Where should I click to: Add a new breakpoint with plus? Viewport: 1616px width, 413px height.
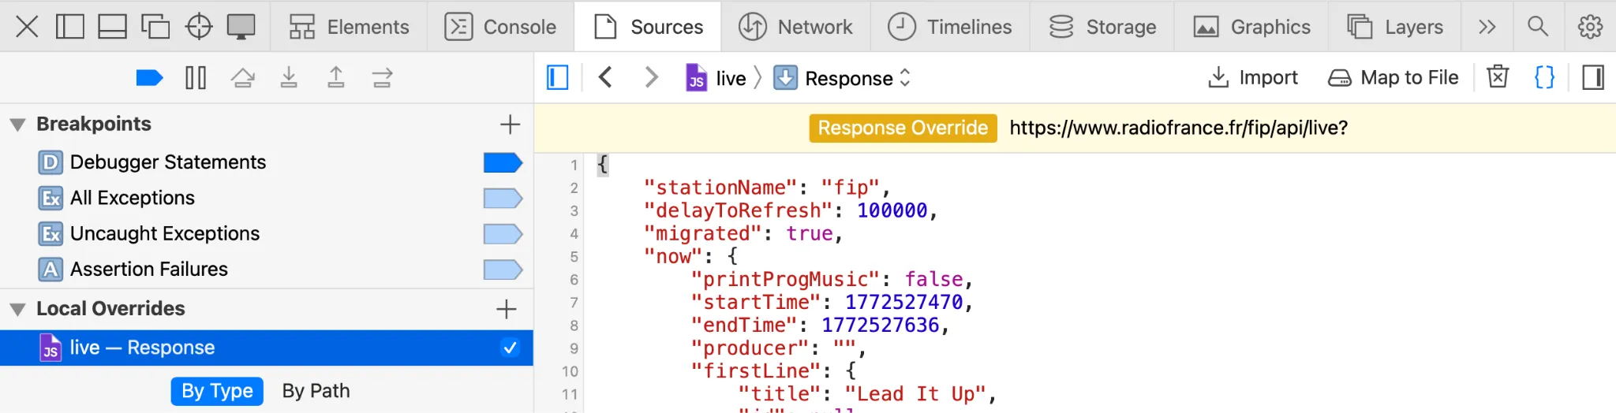[510, 124]
